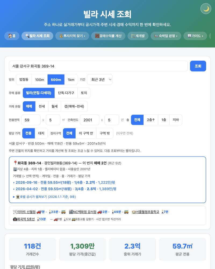The image size is (215, 269).
Task: Select 대지 for 평당 가격
Action: pos(41,133)
